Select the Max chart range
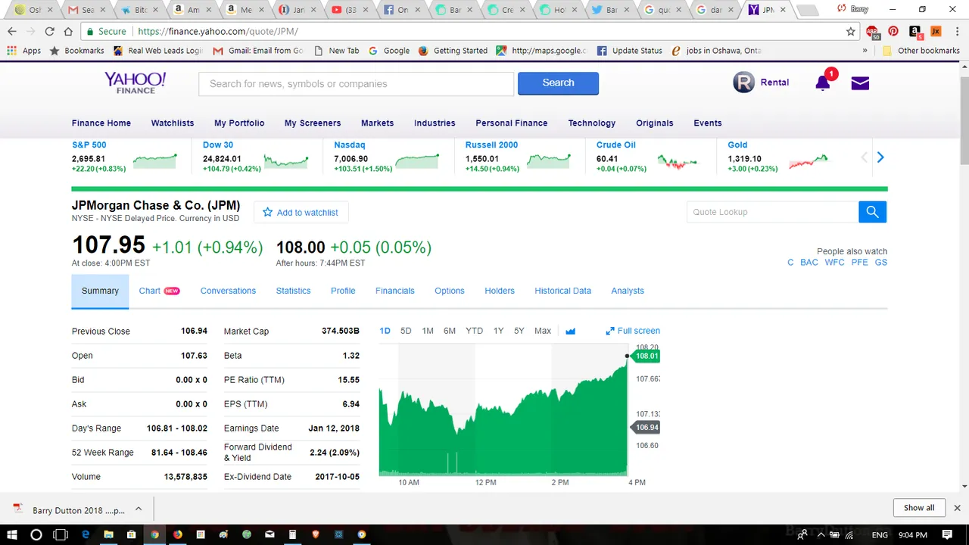The width and height of the screenshot is (969, 545). pos(543,331)
